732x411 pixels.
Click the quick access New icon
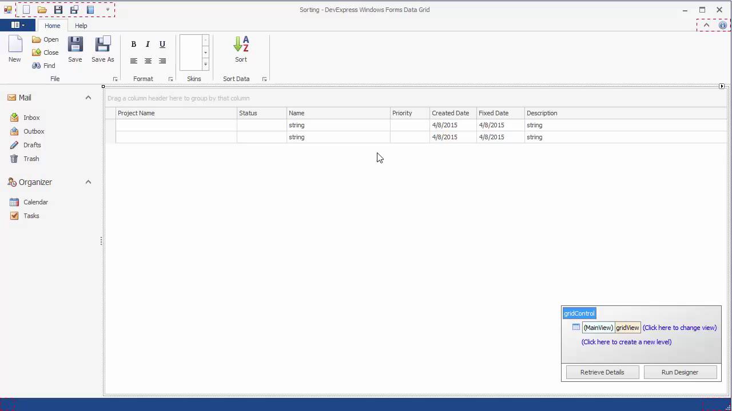pyautogui.click(x=26, y=10)
